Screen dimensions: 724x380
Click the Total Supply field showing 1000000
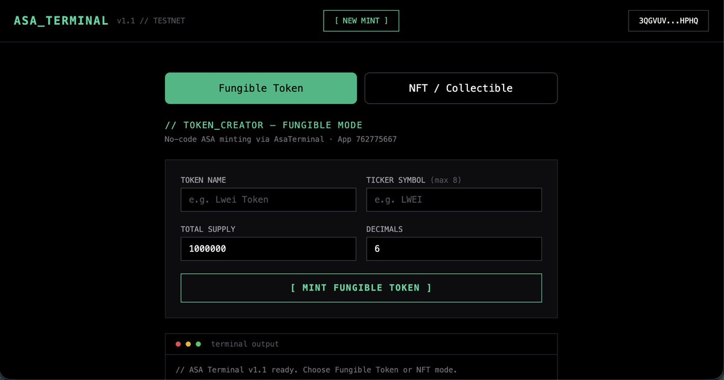pyautogui.click(x=268, y=249)
